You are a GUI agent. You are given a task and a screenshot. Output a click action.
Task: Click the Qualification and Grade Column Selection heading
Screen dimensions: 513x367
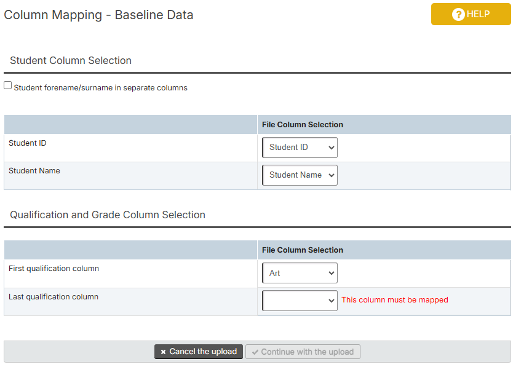tap(108, 215)
